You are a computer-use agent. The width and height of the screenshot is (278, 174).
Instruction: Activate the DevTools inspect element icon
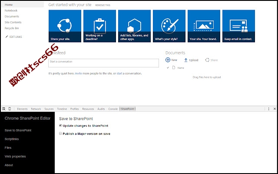coord(4,109)
